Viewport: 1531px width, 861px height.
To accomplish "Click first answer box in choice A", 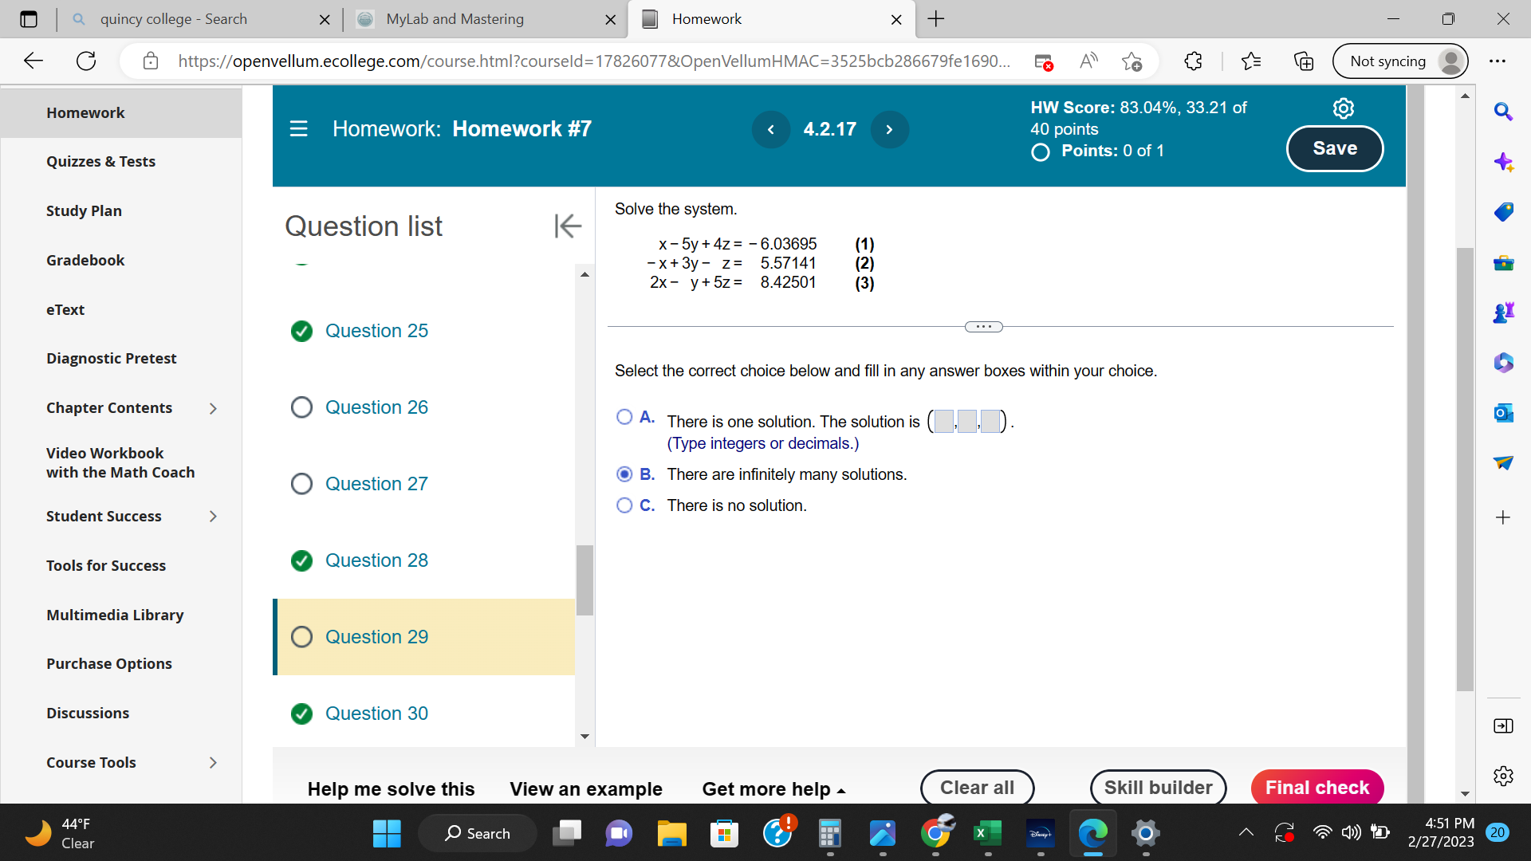I will tap(943, 421).
